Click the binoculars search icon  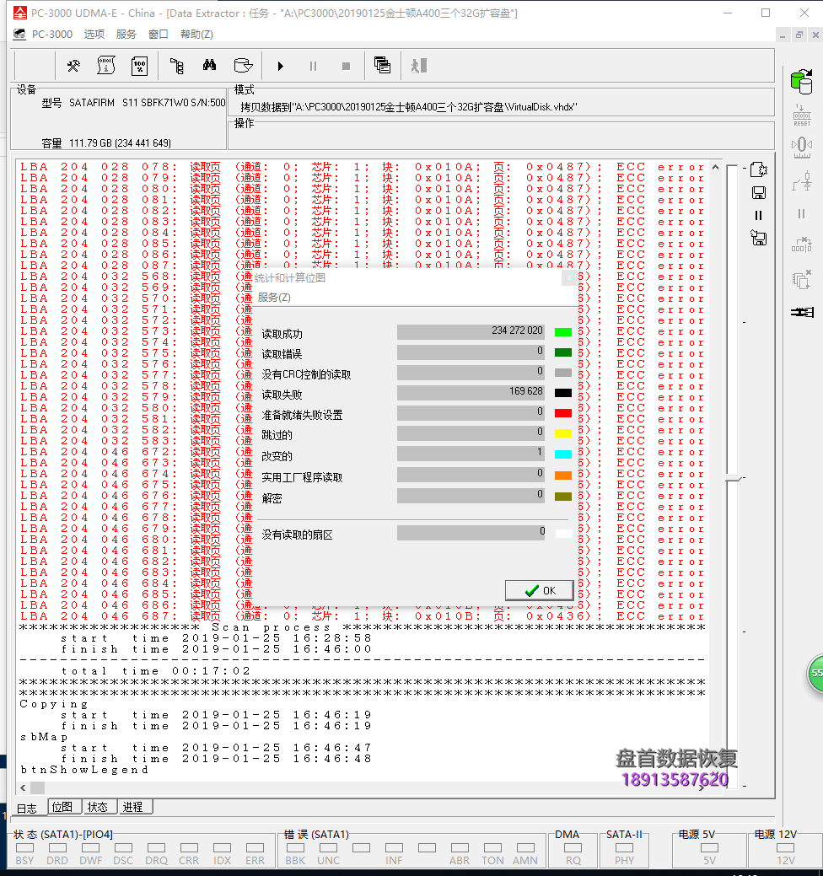209,66
